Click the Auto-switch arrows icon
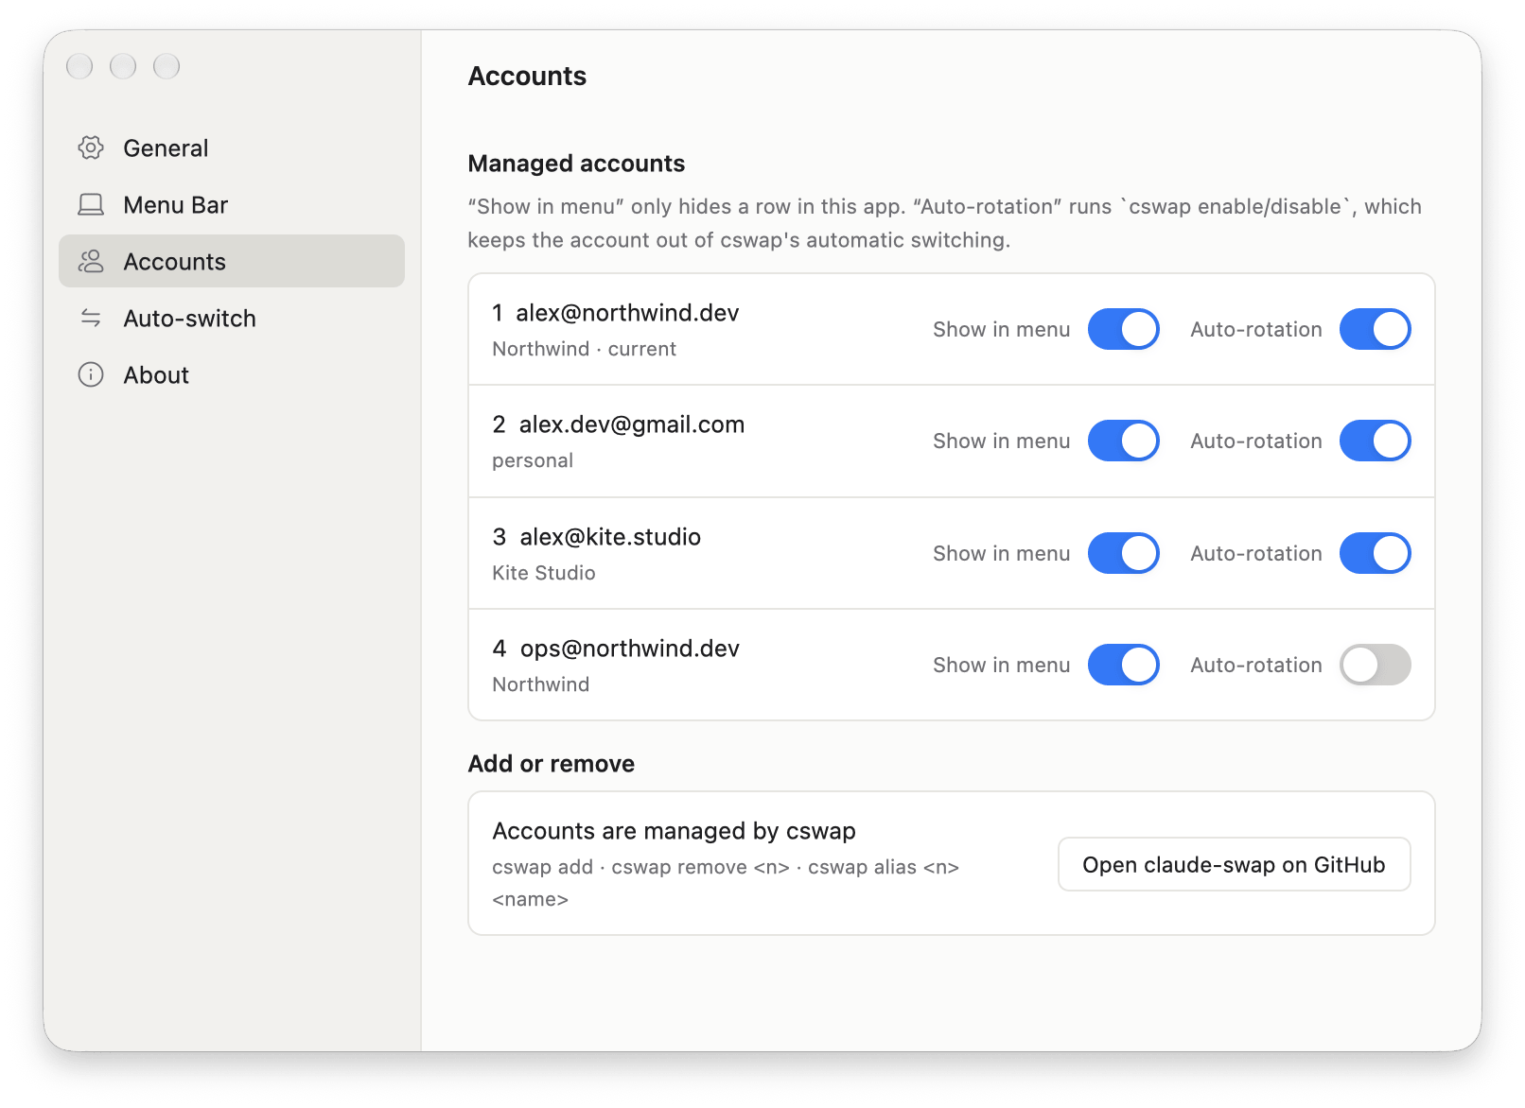1525x1108 pixels. click(91, 318)
